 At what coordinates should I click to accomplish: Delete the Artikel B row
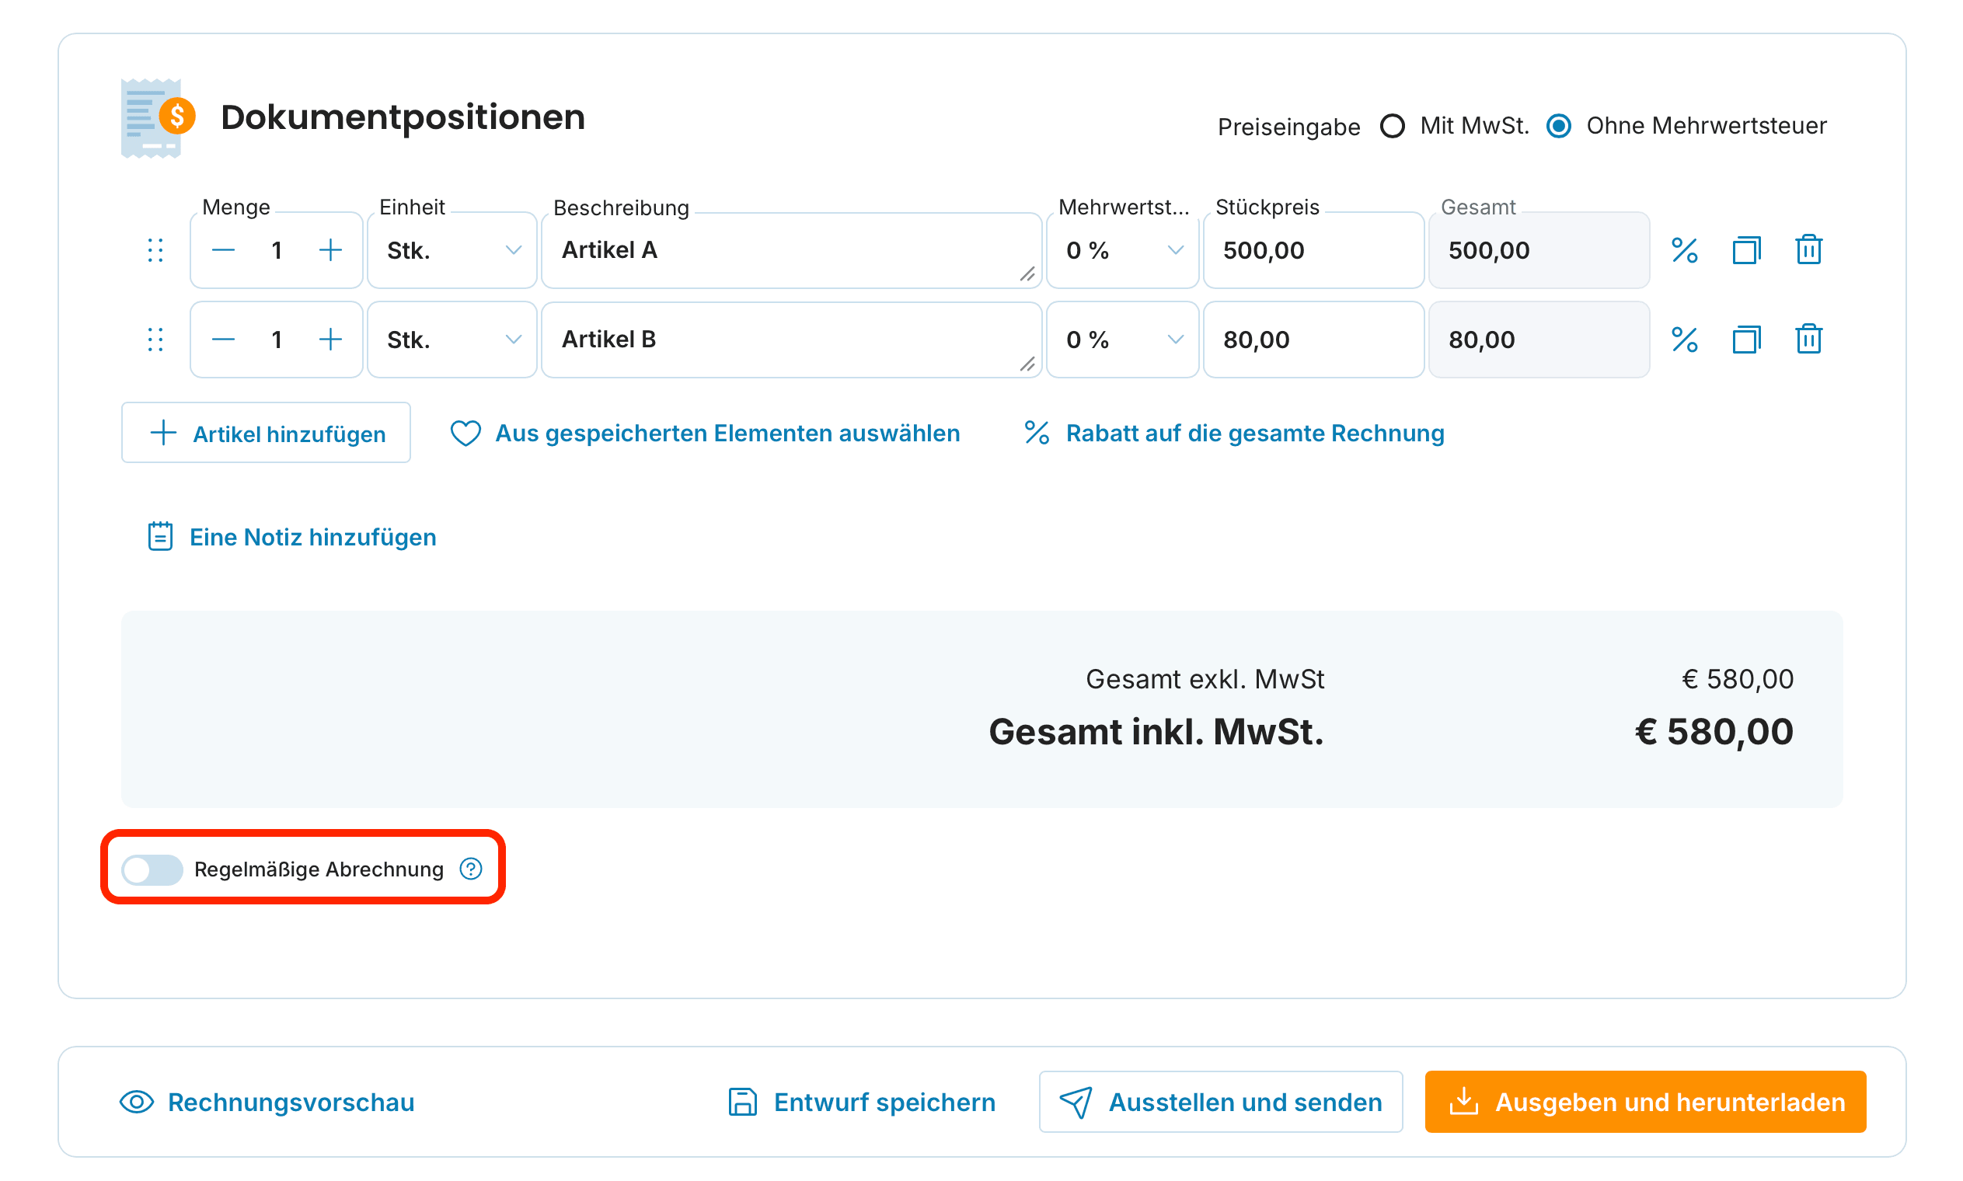[1808, 339]
